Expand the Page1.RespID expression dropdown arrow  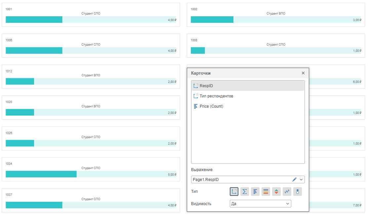301,180
